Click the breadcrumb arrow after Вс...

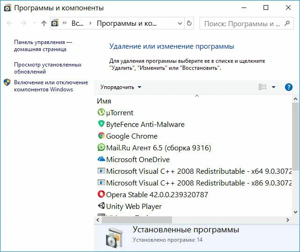pos(90,23)
